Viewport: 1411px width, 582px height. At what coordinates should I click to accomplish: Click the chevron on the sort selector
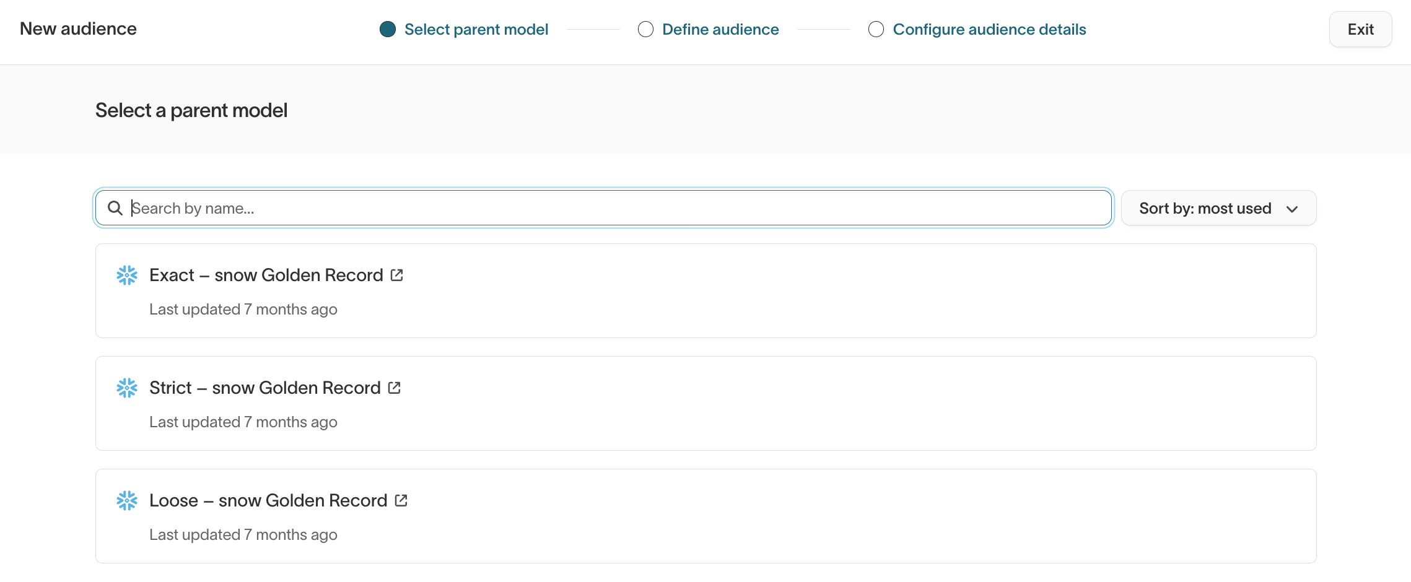[x=1293, y=209]
